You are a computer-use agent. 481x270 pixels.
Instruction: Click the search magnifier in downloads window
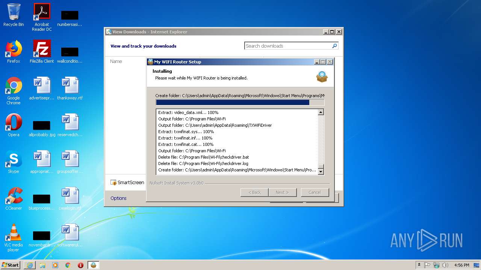(334, 46)
